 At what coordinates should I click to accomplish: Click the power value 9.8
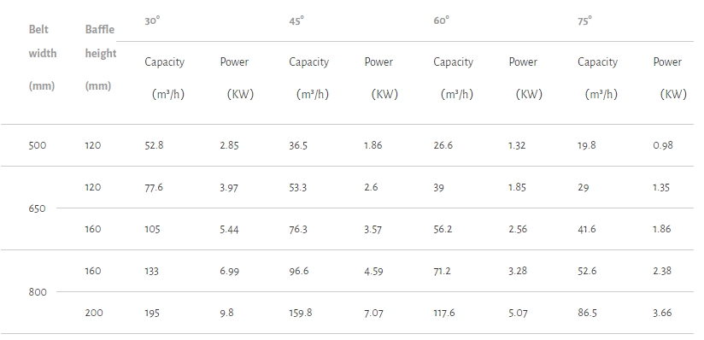tap(226, 313)
